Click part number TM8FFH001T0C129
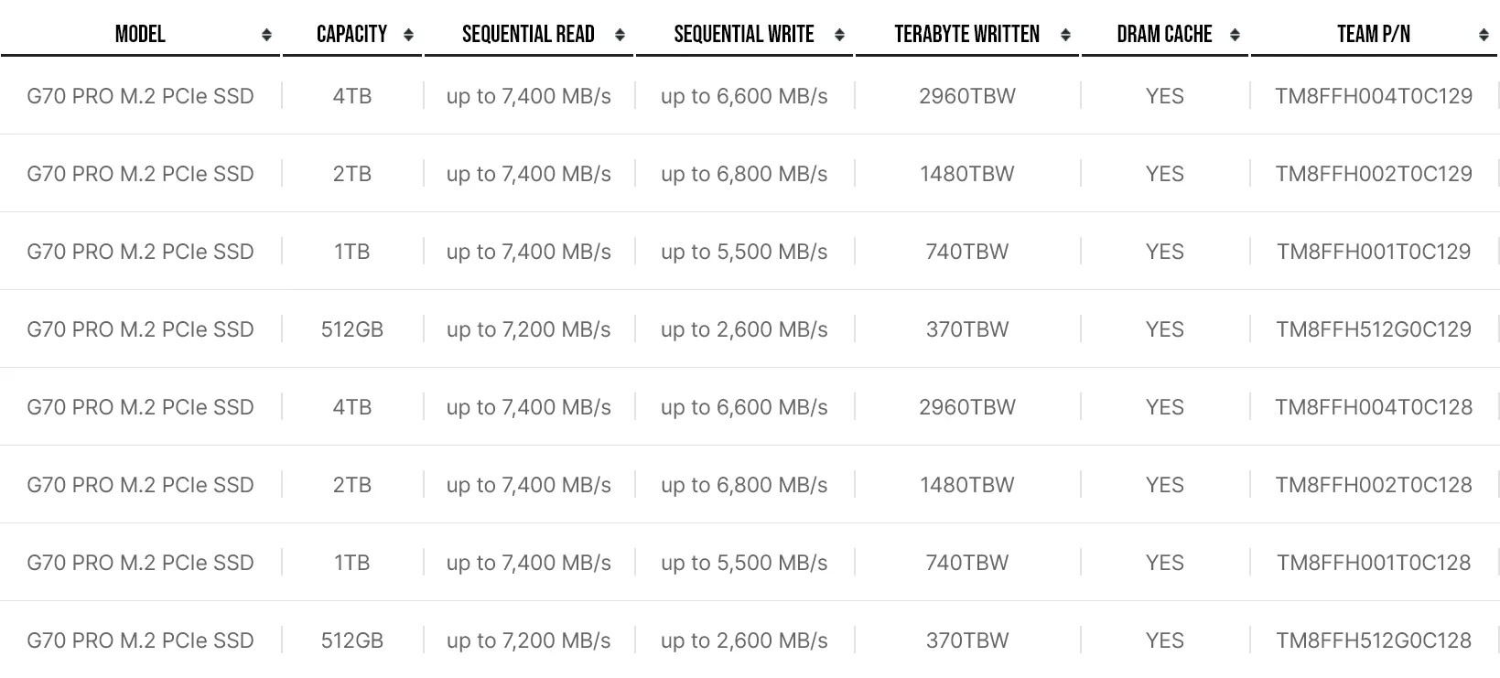This screenshot has width=1500, height=678. tap(1374, 252)
